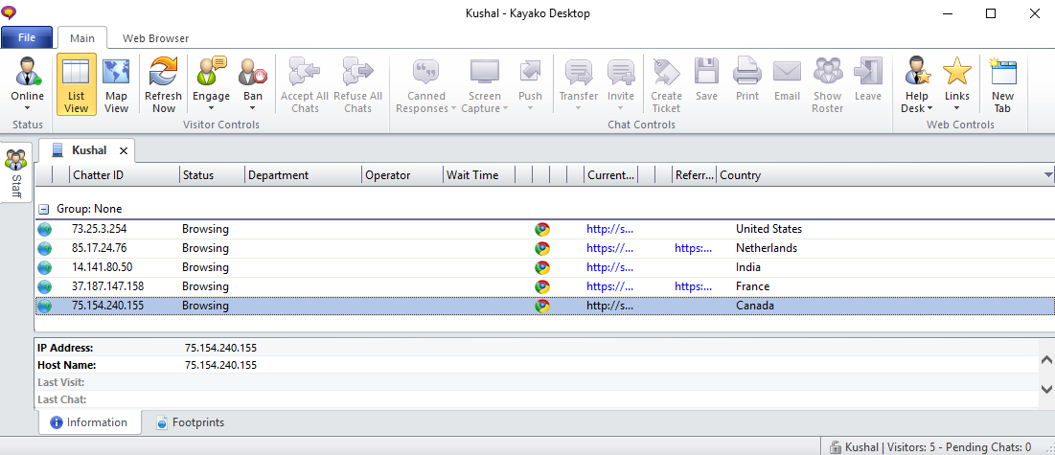Viewport: 1055px width, 455px height.
Task: Open the File menu
Action: click(x=27, y=37)
